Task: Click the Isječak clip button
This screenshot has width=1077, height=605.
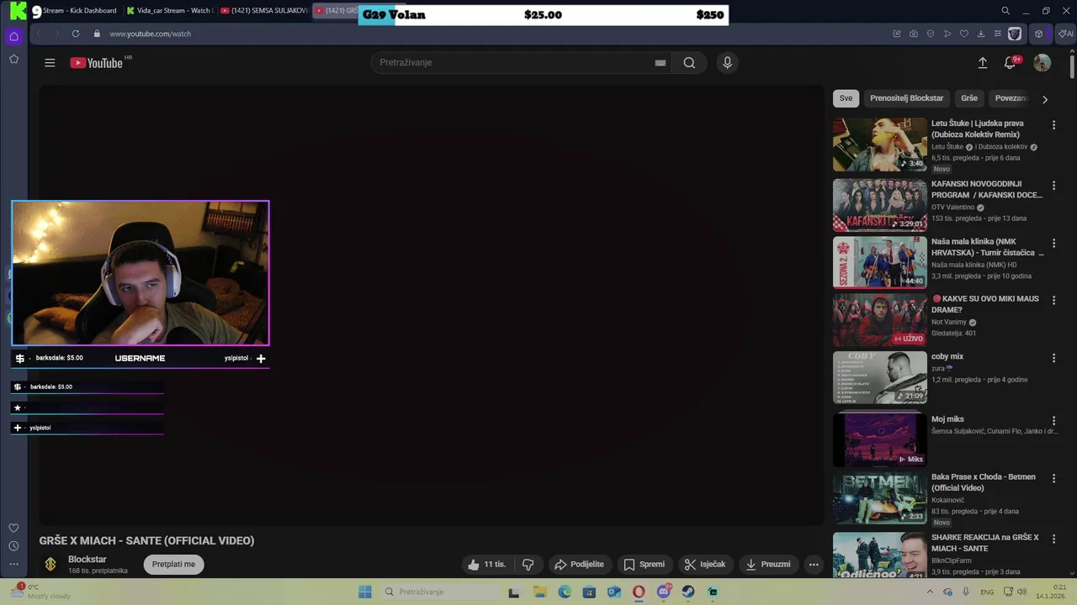Action: click(x=704, y=564)
